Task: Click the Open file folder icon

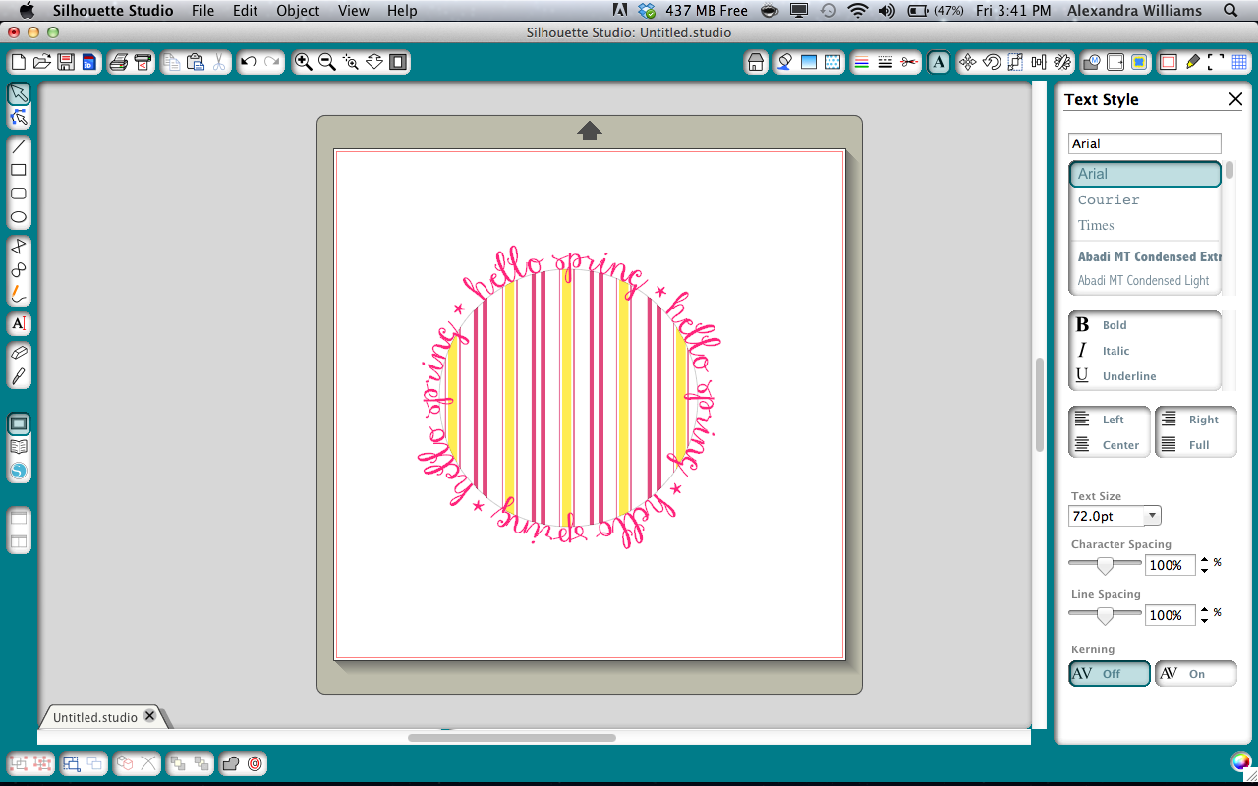Action: [x=42, y=62]
